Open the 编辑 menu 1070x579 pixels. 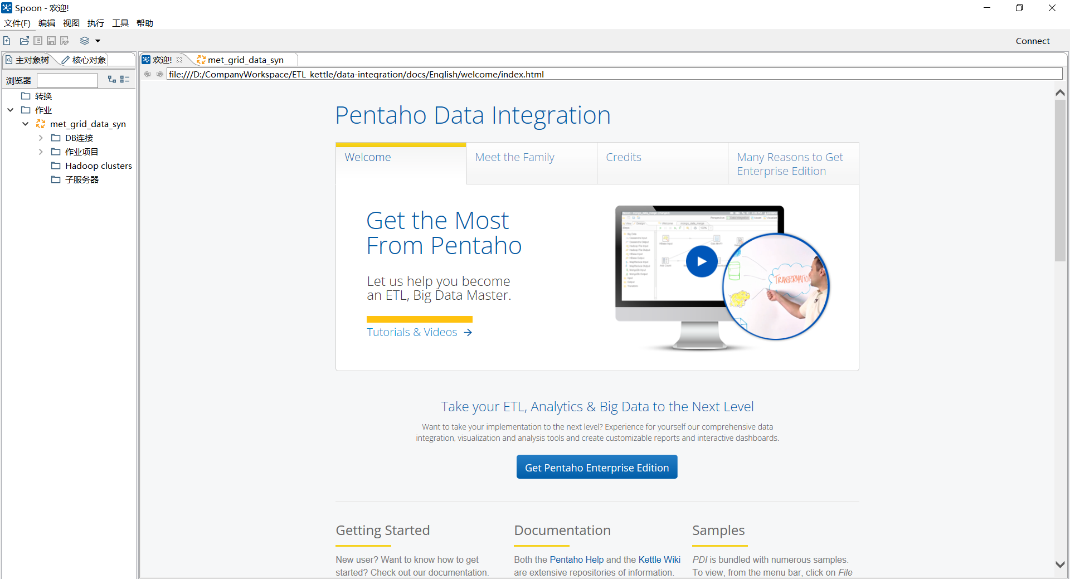click(47, 23)
